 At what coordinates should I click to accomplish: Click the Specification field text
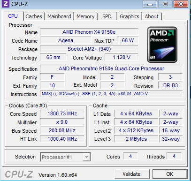coord(111,68)
